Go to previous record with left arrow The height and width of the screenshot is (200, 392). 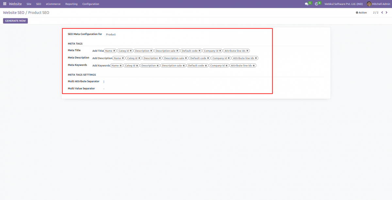click(383, 12)
